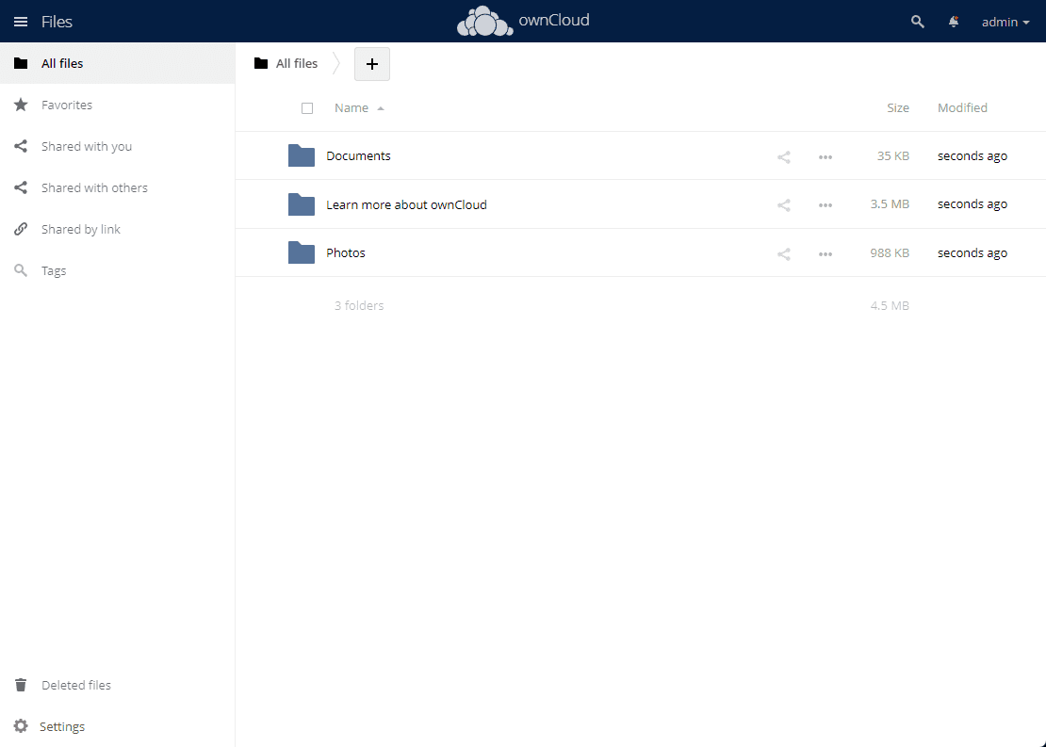Viewport: 1046px width, 747px height.
Task: Open more actions for Photos
Action: 825,254
